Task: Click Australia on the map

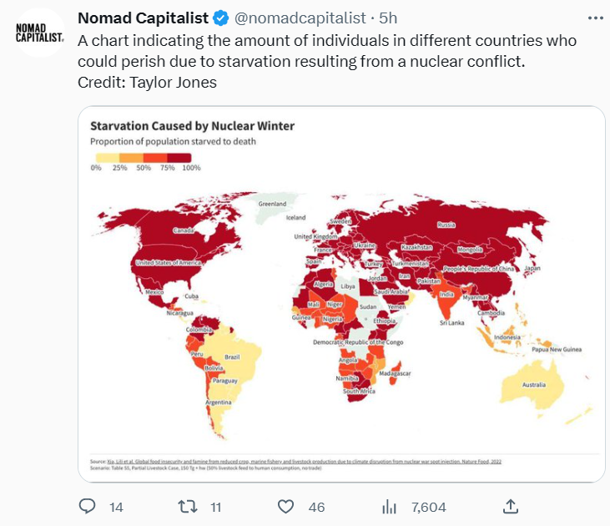Action: 533,384
